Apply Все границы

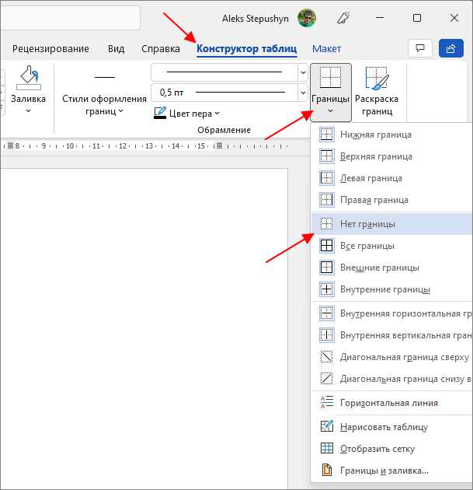point(392,246)
